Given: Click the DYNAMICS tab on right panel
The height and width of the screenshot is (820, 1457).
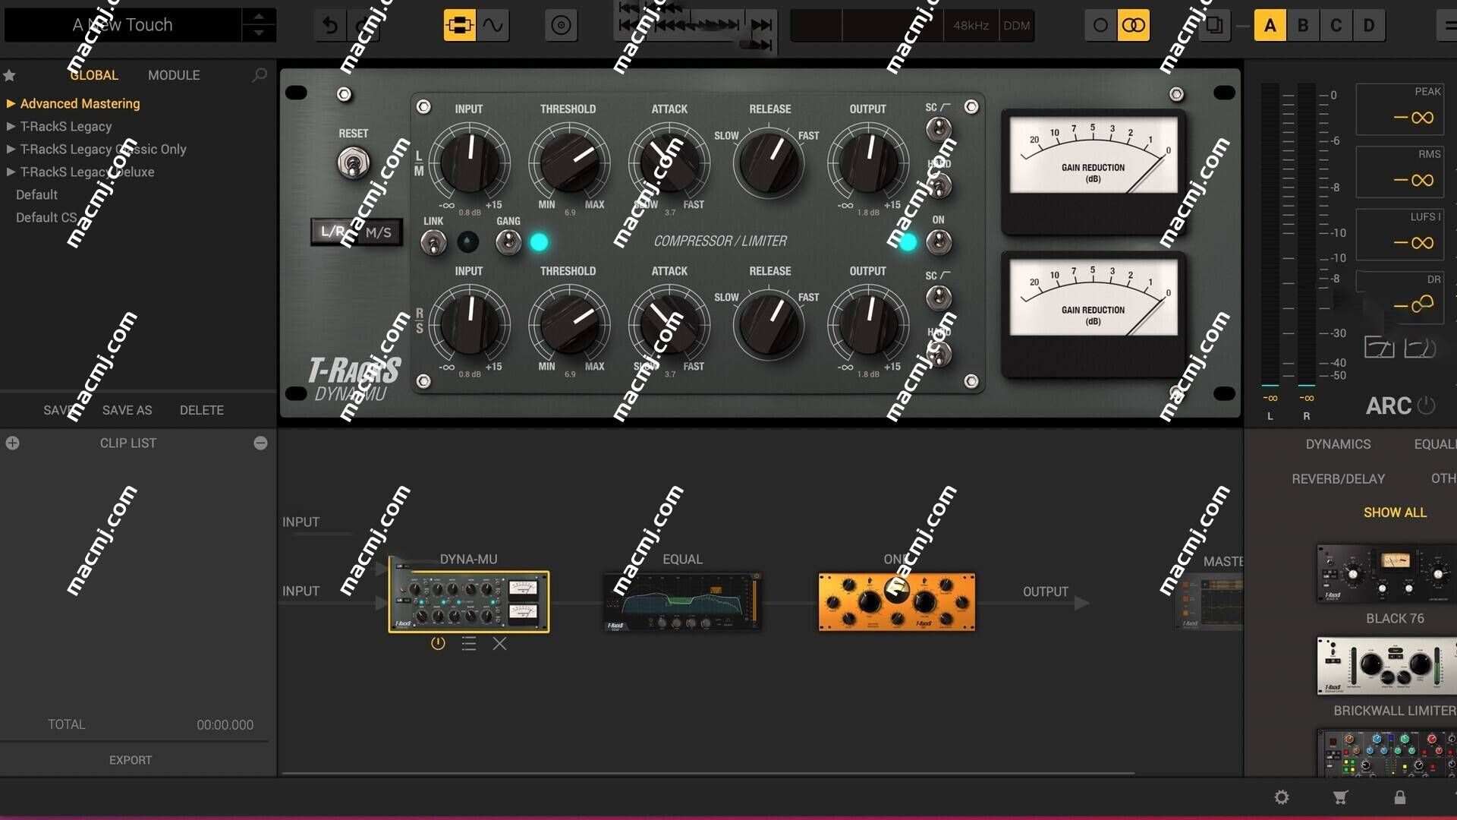Looking at the screenshot, I should 1338,443.
